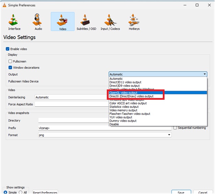This screenshot has height=194, width=215.
Task: Minimize the Simple Preferences window
Action: (185, 5)
